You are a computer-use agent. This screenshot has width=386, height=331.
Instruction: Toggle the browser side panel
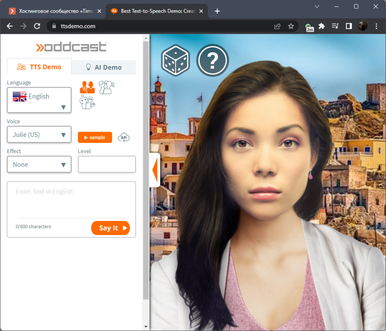(x=348, y=26)
